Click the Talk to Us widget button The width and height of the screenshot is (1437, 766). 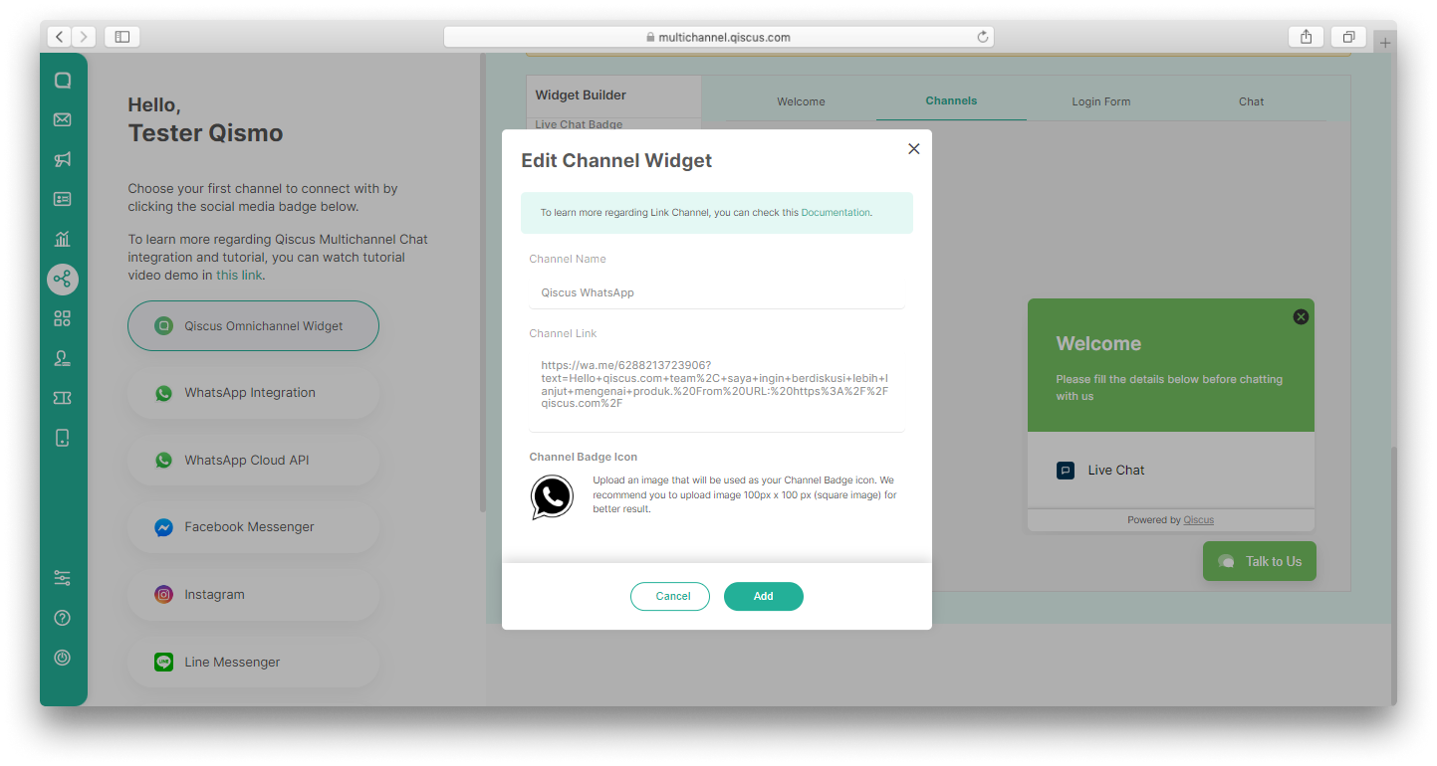1260,561
